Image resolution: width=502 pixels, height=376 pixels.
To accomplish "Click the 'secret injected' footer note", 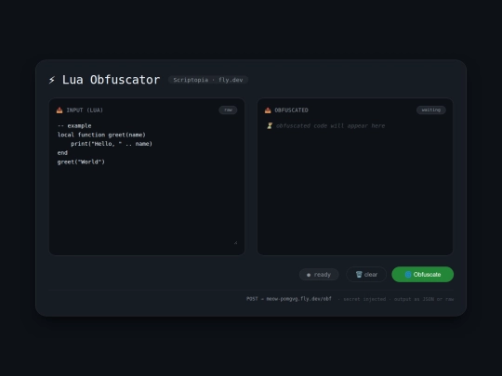I will [364, 299].
